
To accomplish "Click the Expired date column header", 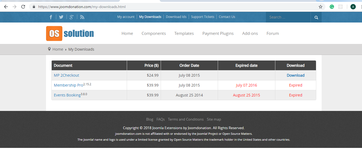I will [x=247, y=65].
